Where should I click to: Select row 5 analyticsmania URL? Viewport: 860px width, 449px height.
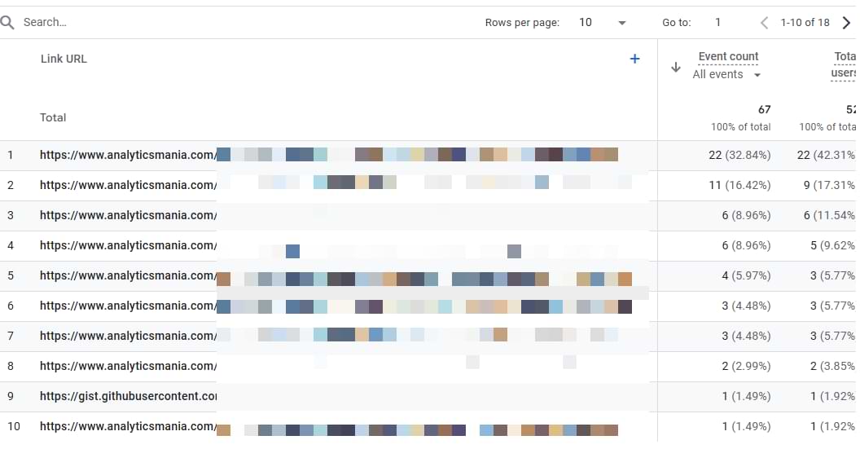point(128,275)
